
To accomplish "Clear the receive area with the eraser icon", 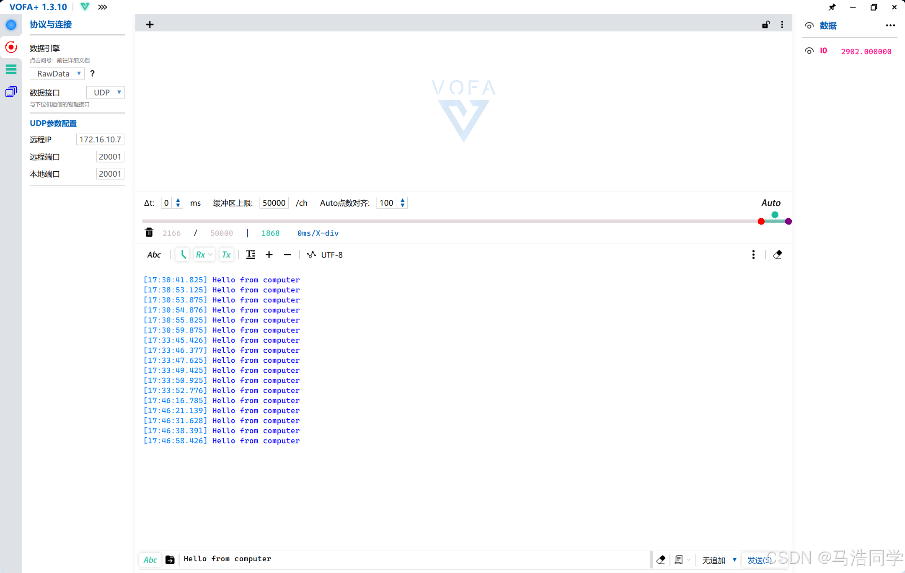I will pyautogui.click(x=778, y=255).
